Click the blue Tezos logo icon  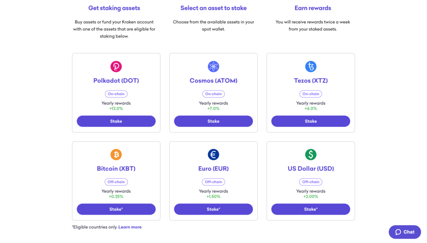pyautogui.click(x=311, y=66)
